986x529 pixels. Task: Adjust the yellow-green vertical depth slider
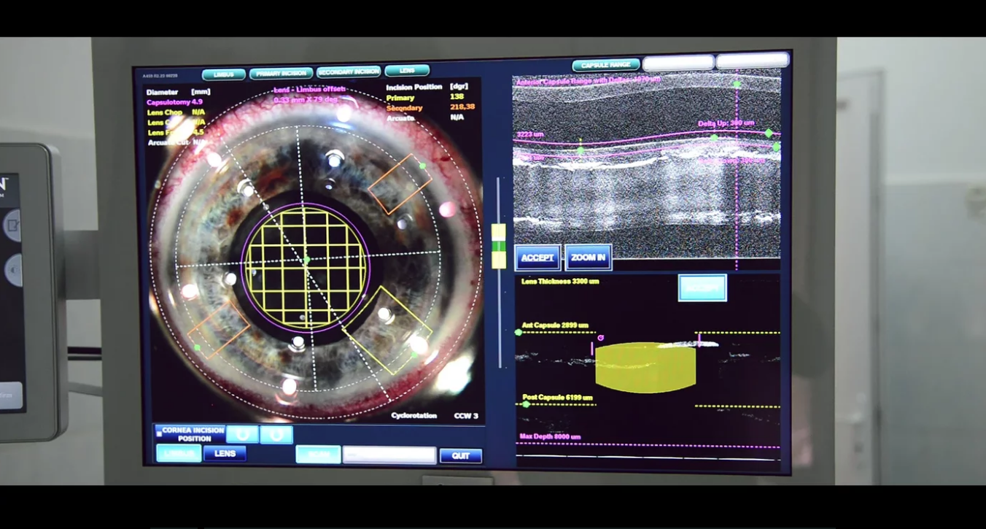click(x=499, y=246)
